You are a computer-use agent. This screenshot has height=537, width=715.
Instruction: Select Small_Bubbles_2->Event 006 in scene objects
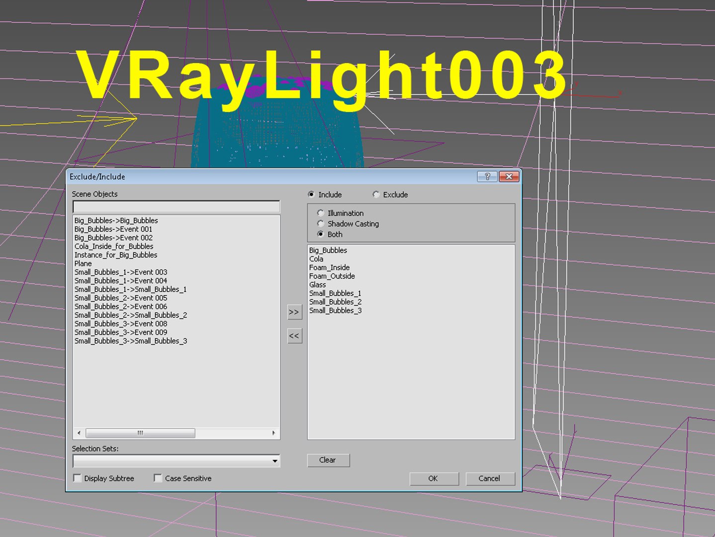pos(121,306)
